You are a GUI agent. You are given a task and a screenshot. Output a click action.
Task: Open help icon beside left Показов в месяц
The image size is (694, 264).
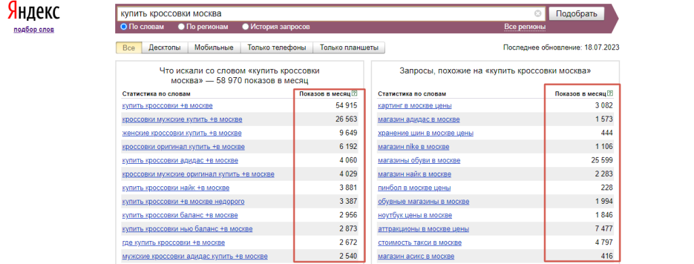[354, 93]
